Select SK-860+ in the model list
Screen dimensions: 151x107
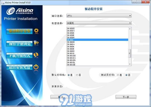[97, 44]
